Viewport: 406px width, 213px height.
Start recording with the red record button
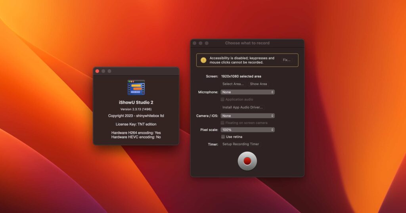pyautogui.click(x=247, y=161)
